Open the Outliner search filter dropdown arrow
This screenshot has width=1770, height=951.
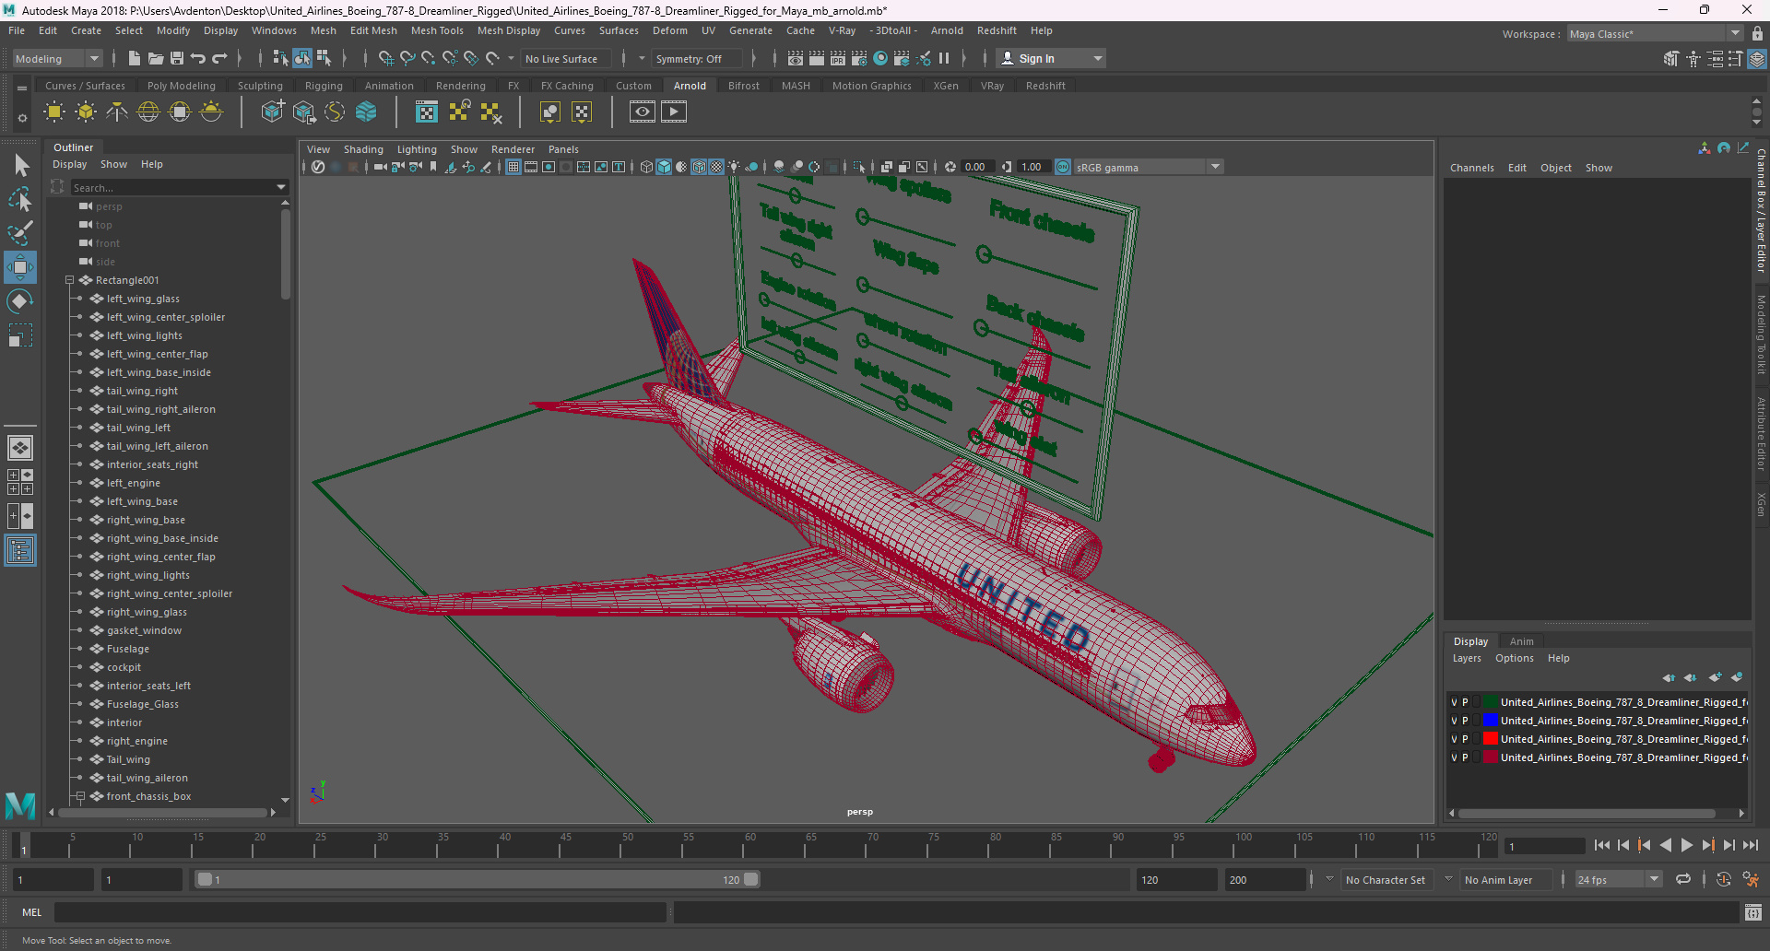[281, 187]
